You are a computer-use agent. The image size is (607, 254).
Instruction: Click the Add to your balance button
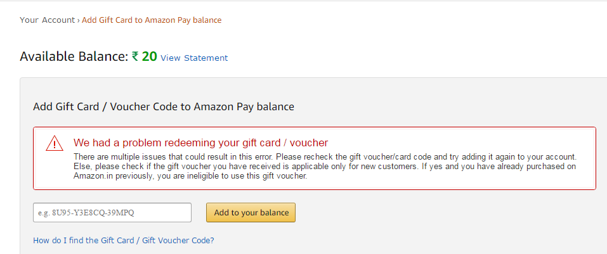point(251,213)
